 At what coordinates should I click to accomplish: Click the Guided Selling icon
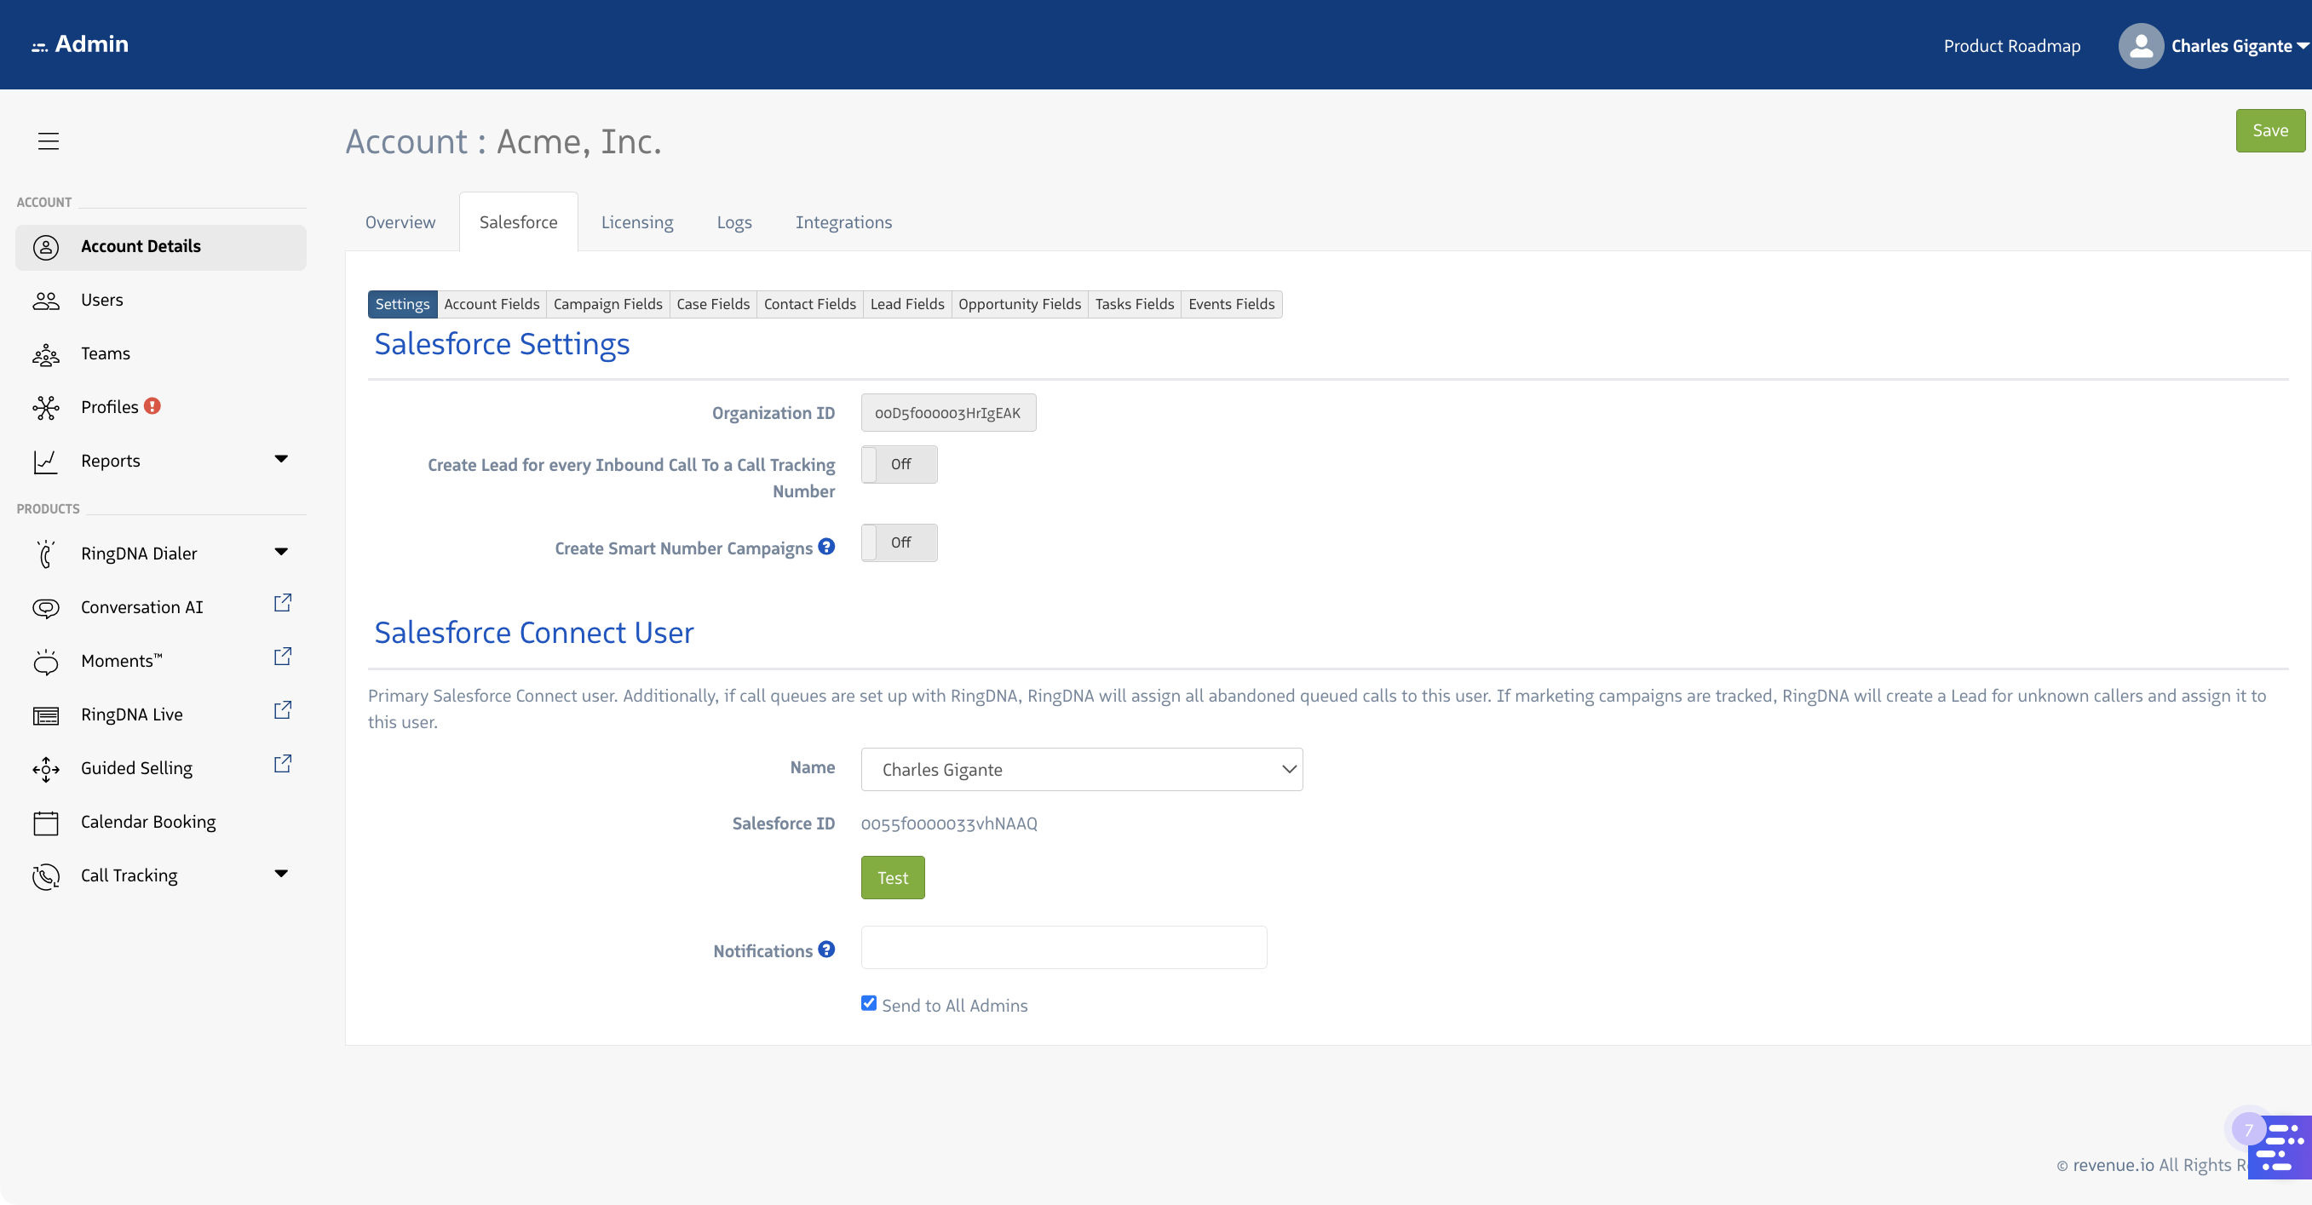pos(46,769)
